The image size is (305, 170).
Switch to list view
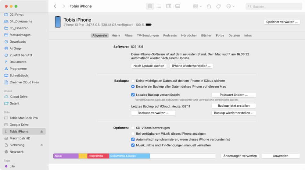pyautogui.click(x=159, y=6)
